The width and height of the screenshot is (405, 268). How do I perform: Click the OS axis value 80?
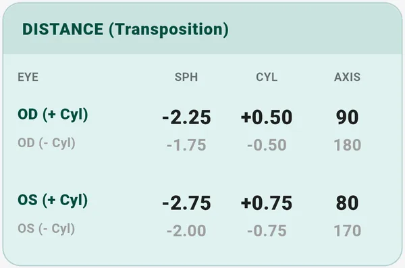click(347, 203)
